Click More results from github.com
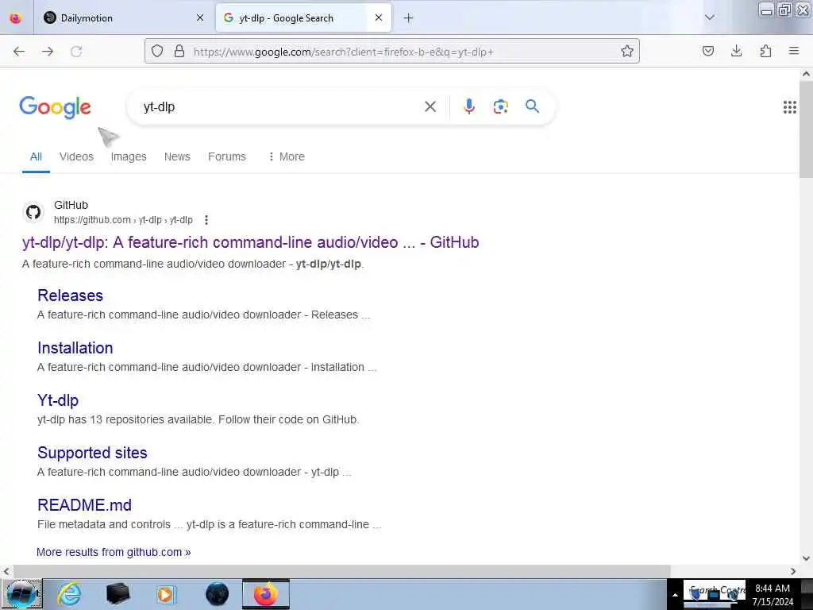Screen dimensions: 813x610 coord(114,552)
